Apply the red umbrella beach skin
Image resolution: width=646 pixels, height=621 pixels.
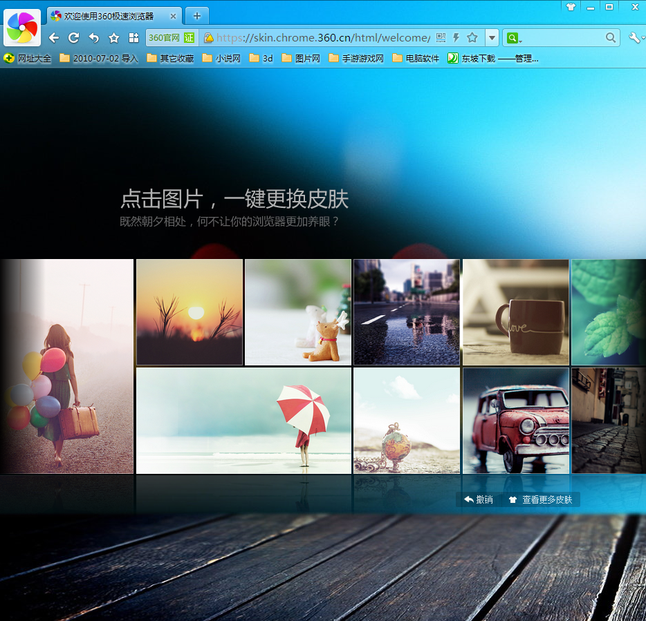[244, 421]
